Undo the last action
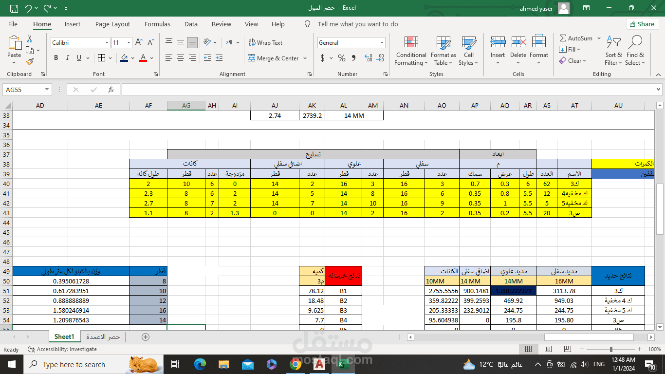665x374 pixels. pos(28,8)
